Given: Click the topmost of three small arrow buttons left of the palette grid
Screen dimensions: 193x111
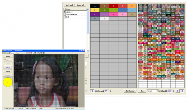Looking at the screenshot, I should (x=86, y=80).
